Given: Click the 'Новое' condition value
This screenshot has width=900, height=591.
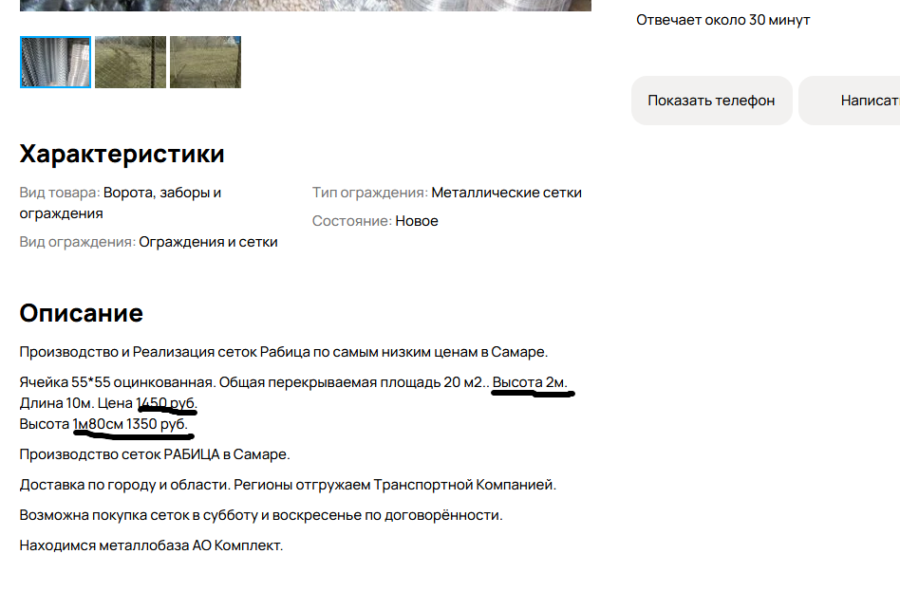Looking at the screenshot, I should pyautogui.click(x=417, y=221).
